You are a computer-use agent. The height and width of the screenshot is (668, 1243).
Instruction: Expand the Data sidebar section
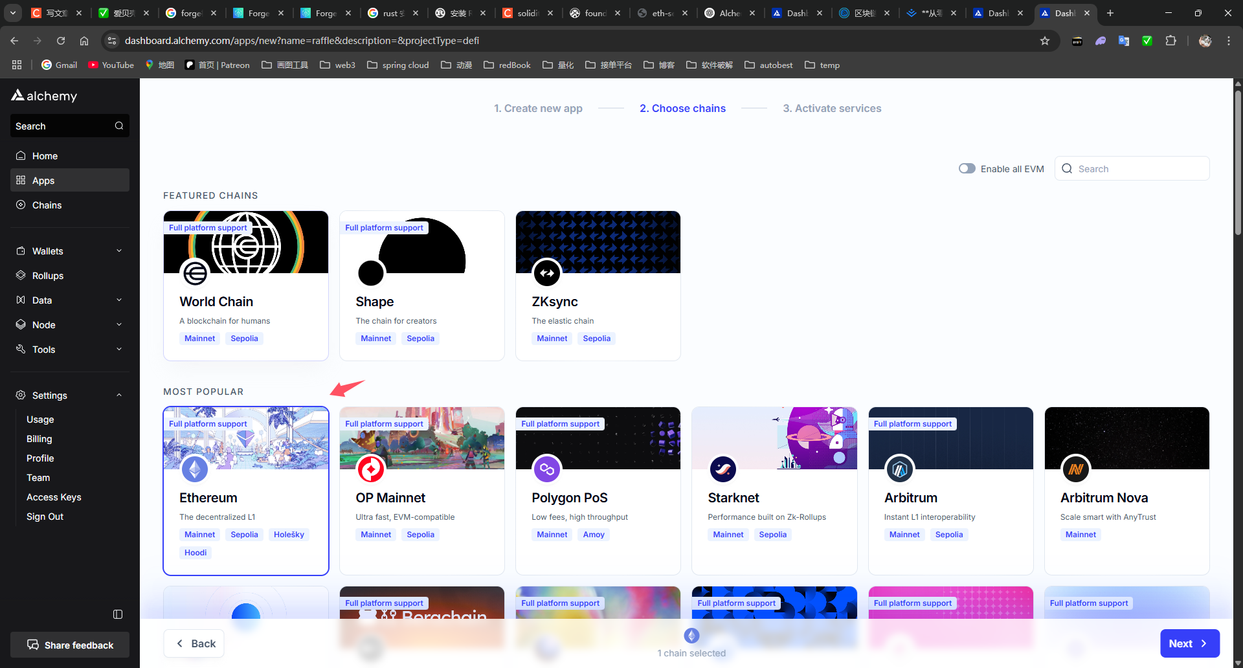(x=70, y=300)
